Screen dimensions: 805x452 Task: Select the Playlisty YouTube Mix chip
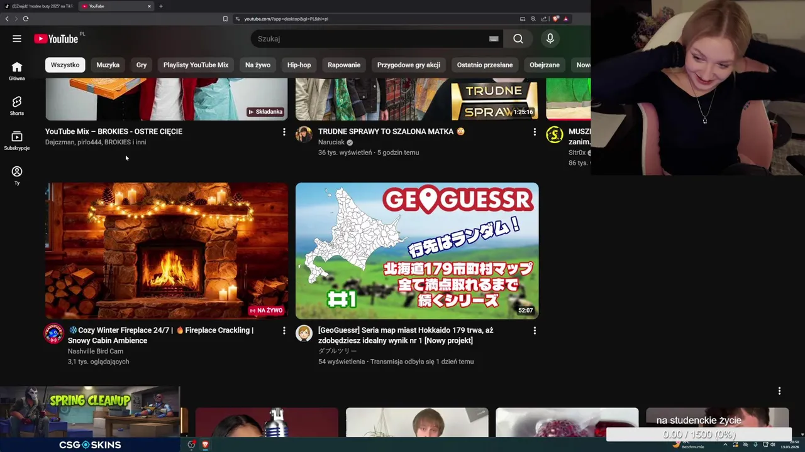click(196, 65)
